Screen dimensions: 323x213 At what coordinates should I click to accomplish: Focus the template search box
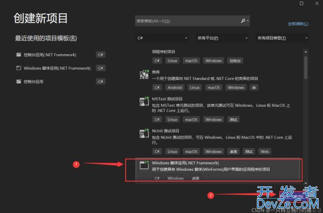192,21
